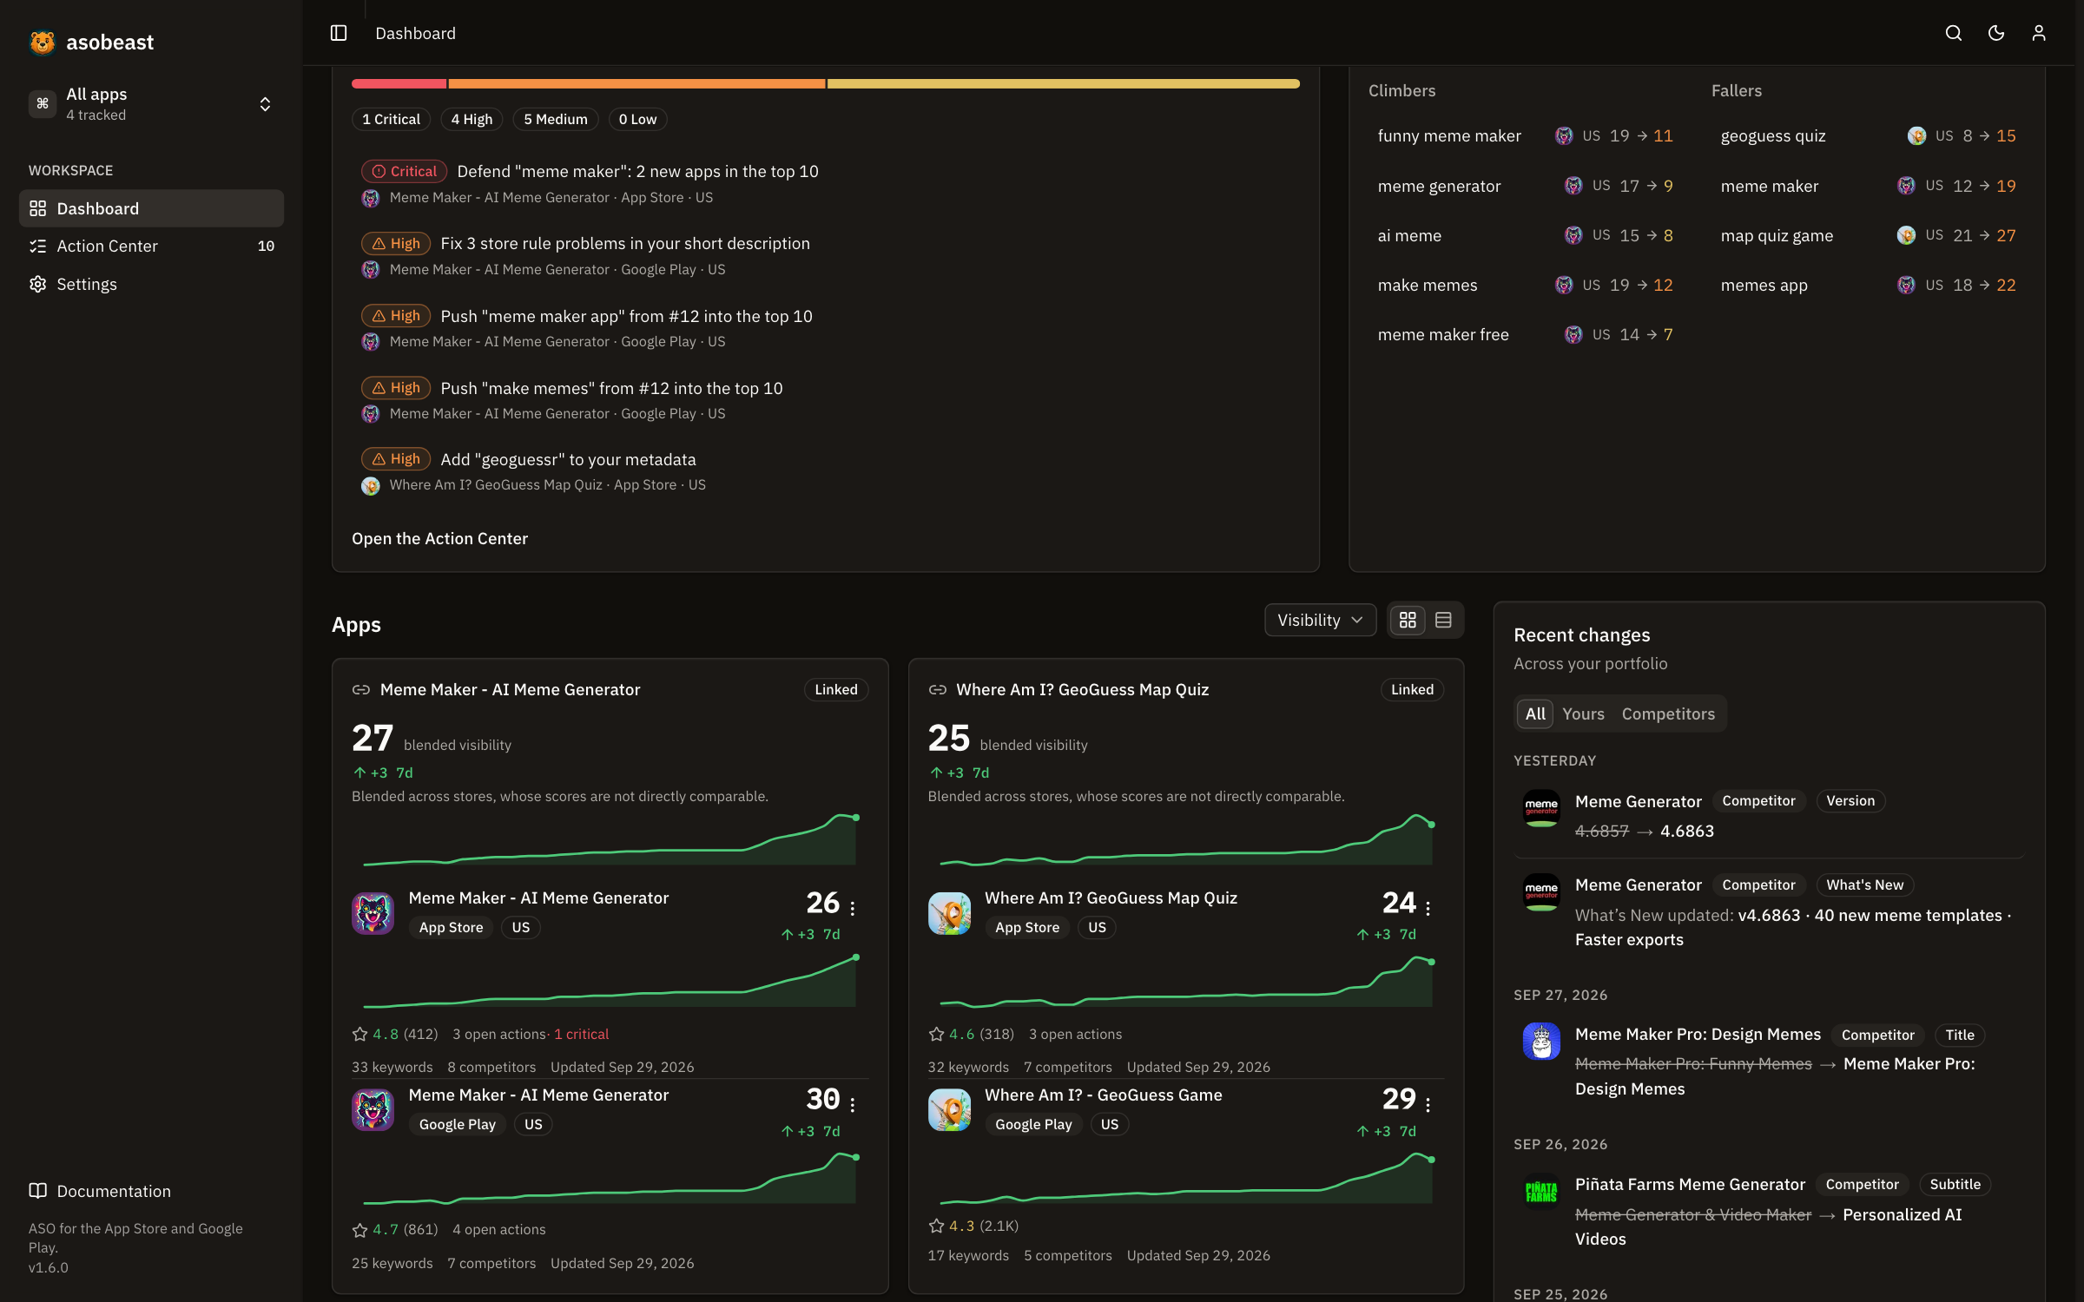Image resolution: width=2084 pixels, height=1302 pixels.
Task: Click the asobeast bear logo
Action: [x=42, y=42]
